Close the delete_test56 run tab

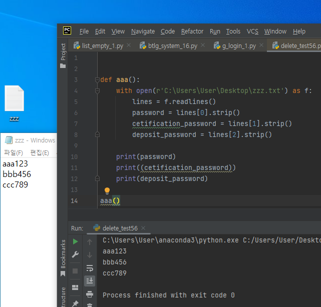pyautogui.click(x=143, y=228)
